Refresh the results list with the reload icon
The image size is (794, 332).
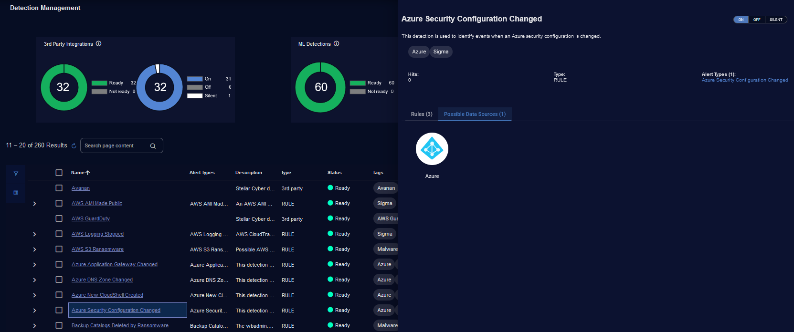point(74,146)
